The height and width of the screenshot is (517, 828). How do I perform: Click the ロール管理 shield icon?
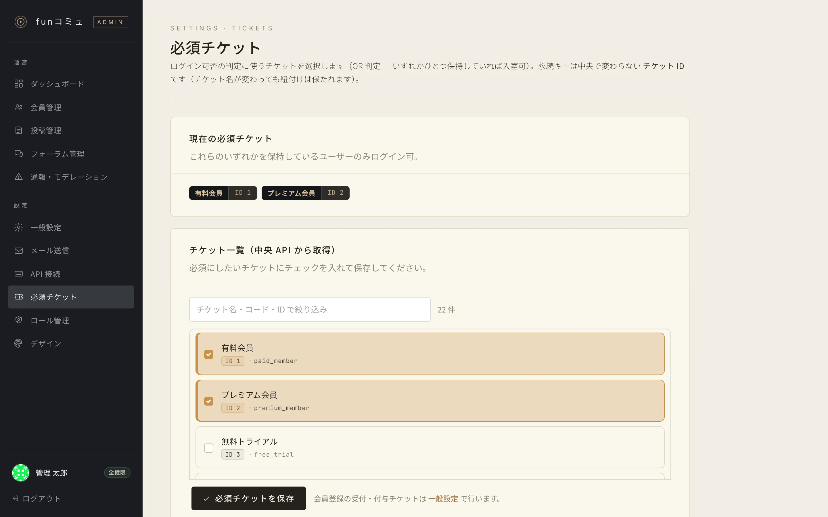(18, 320)
